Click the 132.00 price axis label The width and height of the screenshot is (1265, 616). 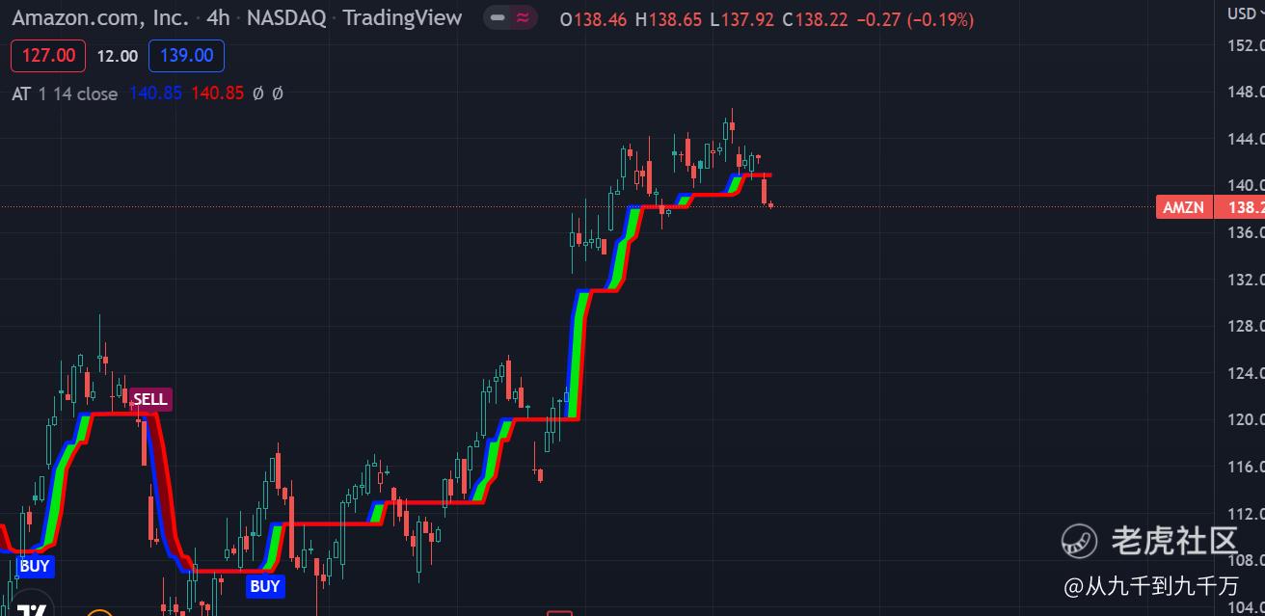pos(1246,280)
